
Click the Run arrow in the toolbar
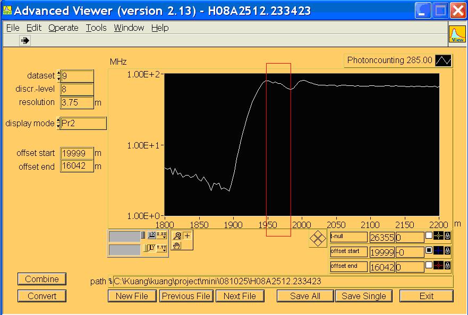click(x=25, y=40)
